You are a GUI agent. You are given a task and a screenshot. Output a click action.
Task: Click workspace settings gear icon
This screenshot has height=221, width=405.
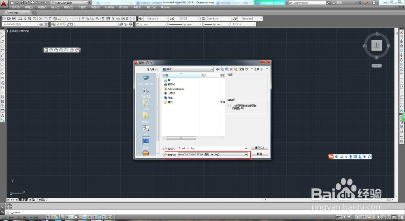(41, 24)
